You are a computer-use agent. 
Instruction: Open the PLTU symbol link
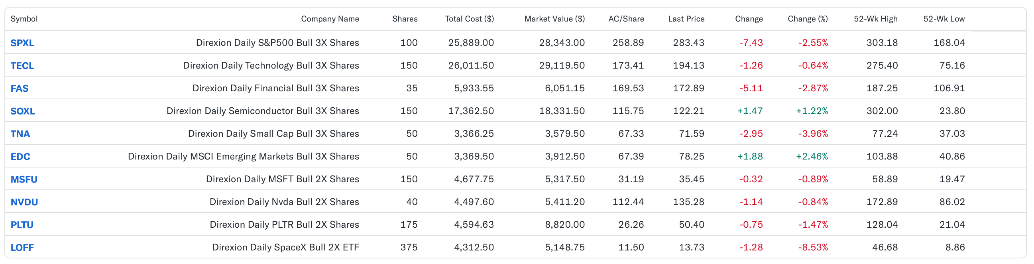(22, 225)
